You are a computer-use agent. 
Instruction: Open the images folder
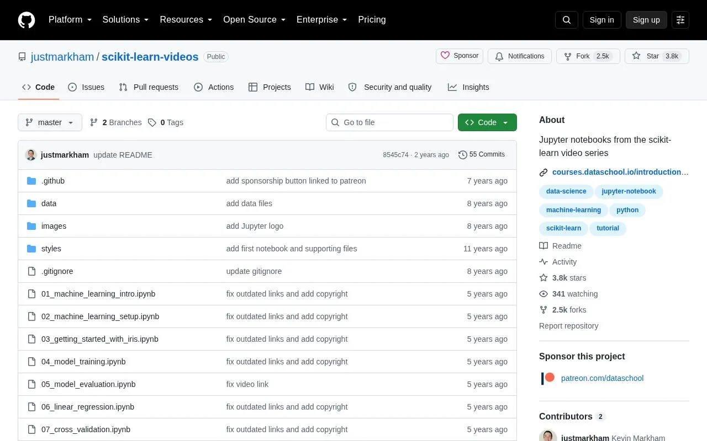click(54, 226)
